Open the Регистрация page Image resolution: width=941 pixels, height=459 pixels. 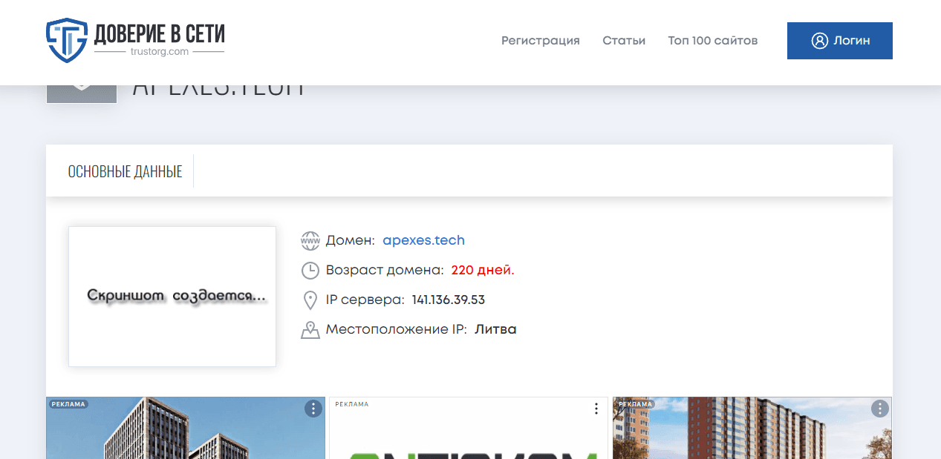541,41
